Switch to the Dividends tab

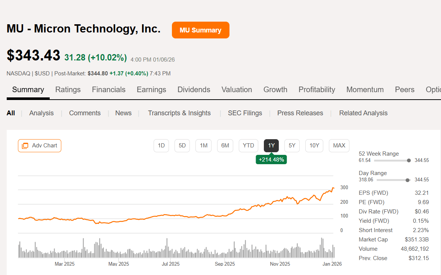point(194,90)
